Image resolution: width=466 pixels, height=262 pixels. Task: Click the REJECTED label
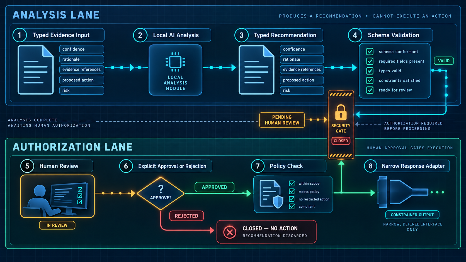186,216
